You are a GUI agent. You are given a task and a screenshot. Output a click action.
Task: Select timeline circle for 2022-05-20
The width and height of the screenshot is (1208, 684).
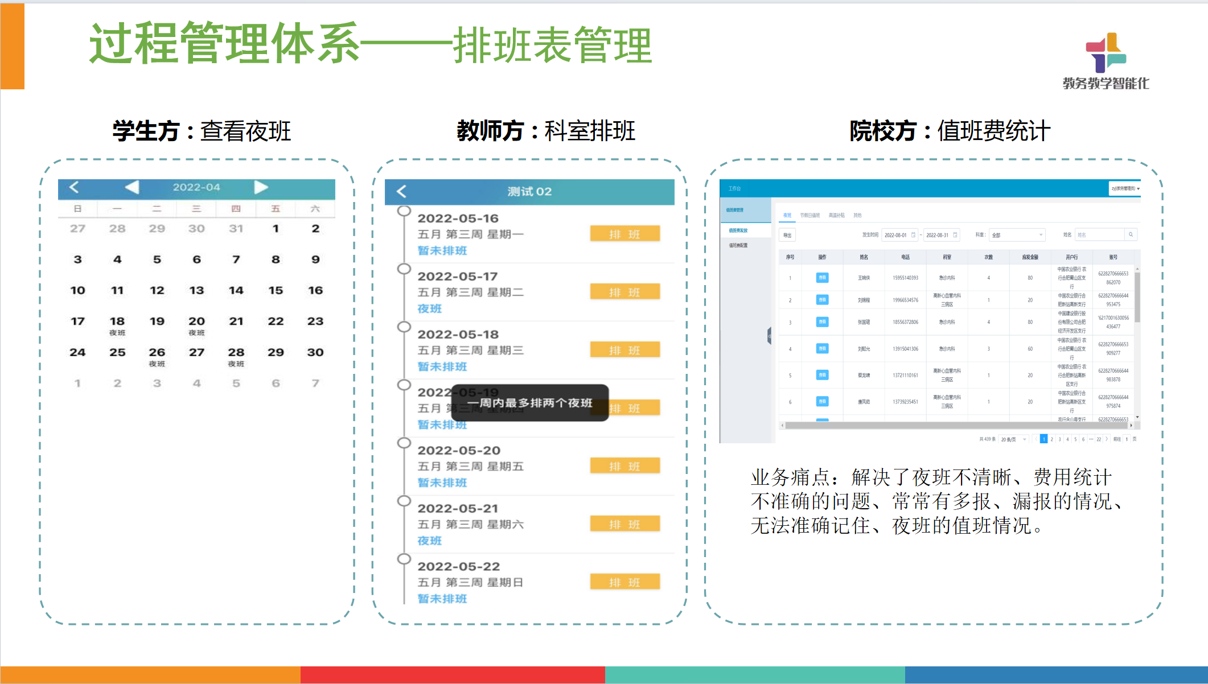404,443
